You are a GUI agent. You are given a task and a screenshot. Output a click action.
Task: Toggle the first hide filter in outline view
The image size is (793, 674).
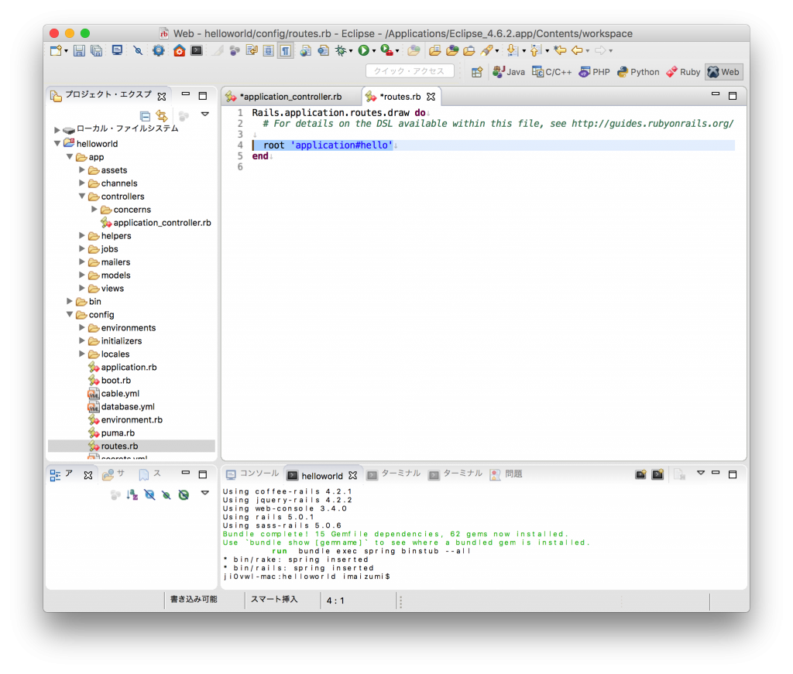pyautogui.click(x=149, y=495)
